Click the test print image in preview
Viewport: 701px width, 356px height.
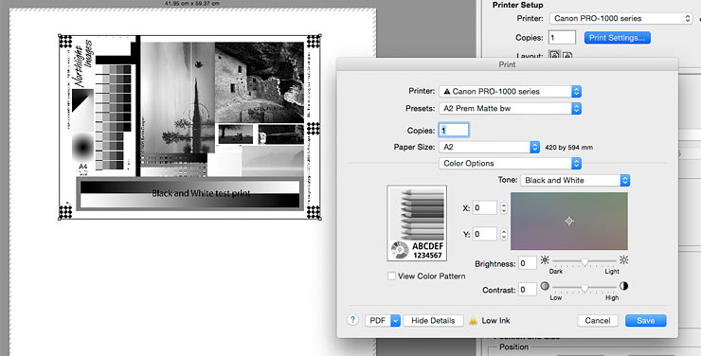190,127
